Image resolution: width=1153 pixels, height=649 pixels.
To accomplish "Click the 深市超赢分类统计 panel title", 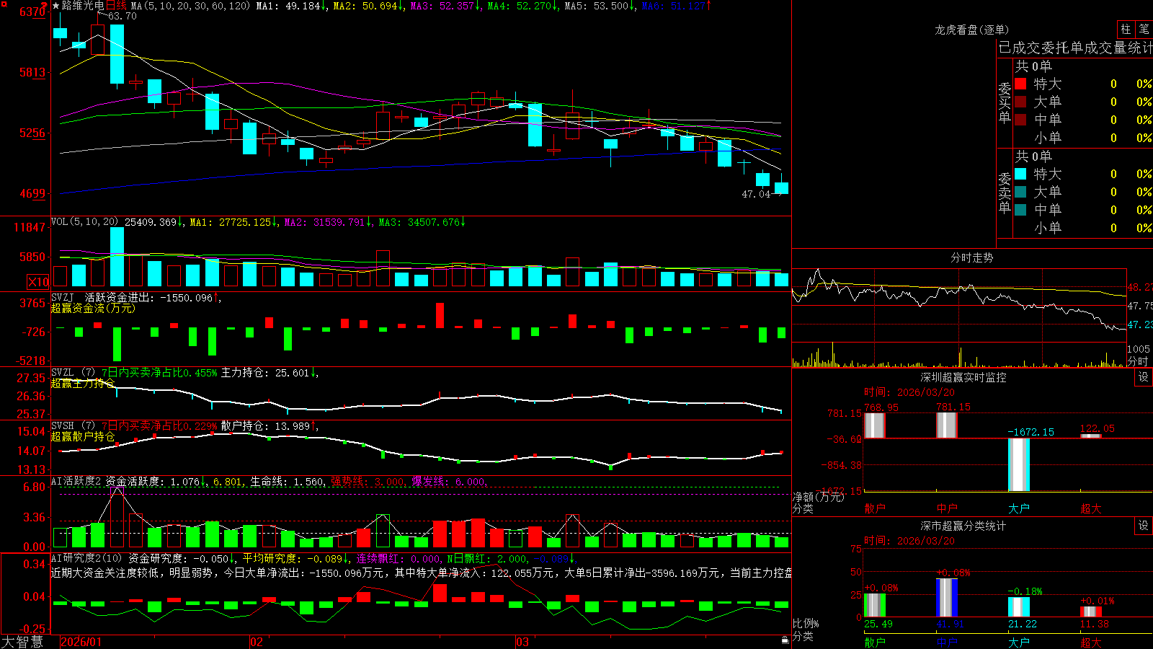I will tap(963, 526).
